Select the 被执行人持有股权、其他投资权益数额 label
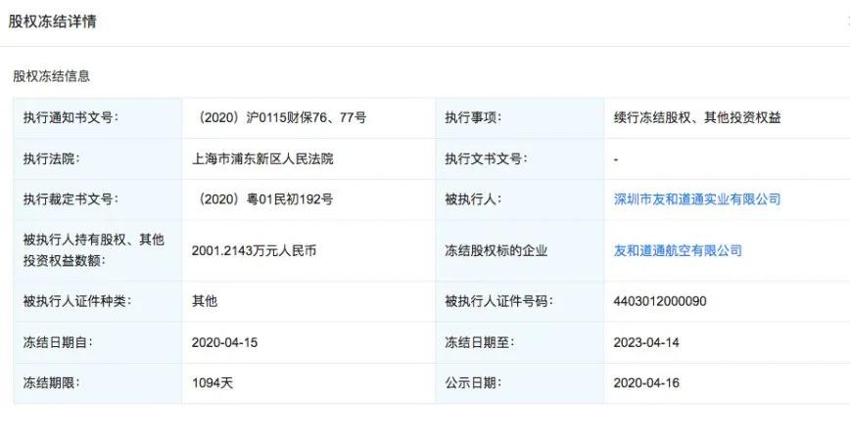The image size is (850, 437). (93, 250)
